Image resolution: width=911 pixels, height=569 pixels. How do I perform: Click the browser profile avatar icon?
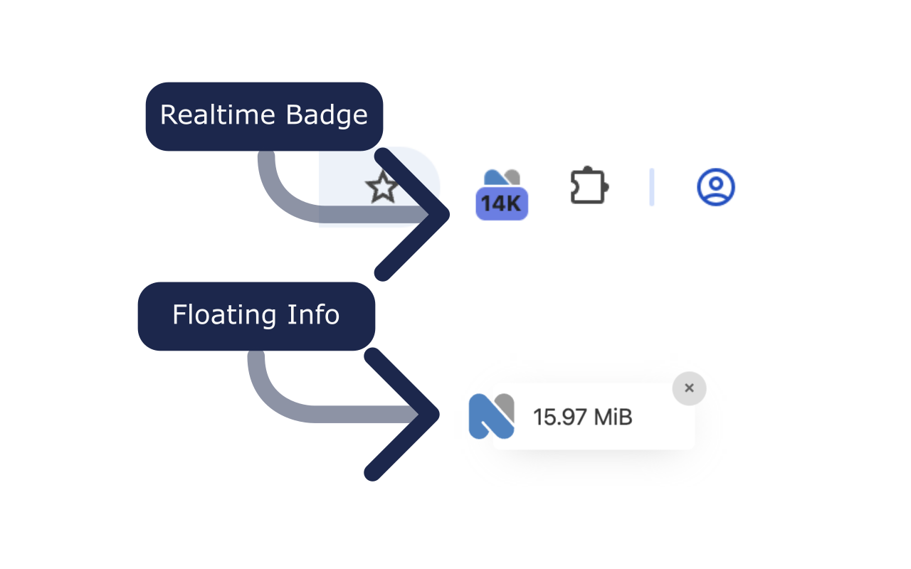click(716, 186)
